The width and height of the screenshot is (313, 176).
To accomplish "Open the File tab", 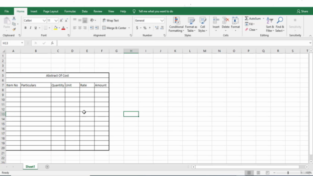I will coord(6,11).
